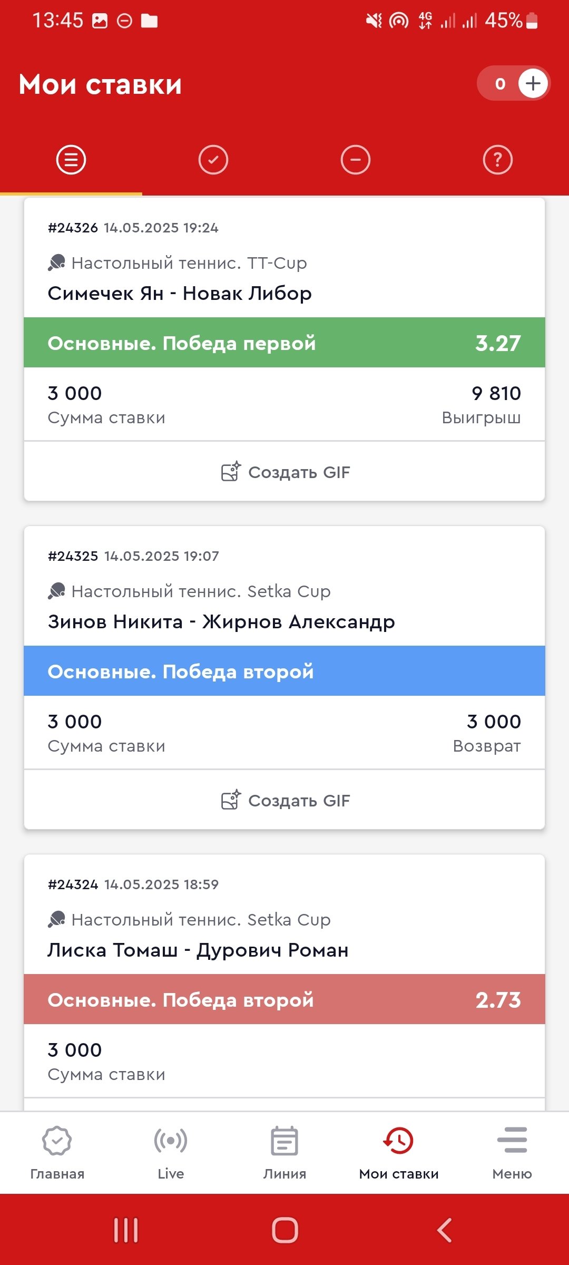Open the Меню hamburger menu
Viewport: 569px width, 1265px height.
(512, 1152)
